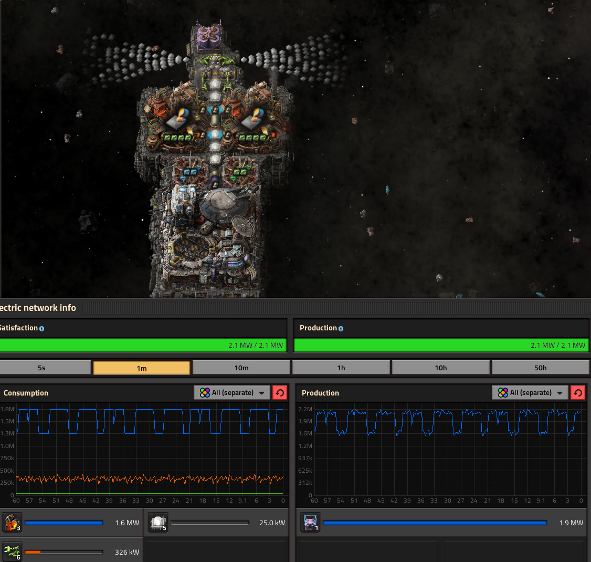This screenshot has width=591, height=562.
Task: Select the electromagnetic plant with blue modules
Action: tap(191, 171)
